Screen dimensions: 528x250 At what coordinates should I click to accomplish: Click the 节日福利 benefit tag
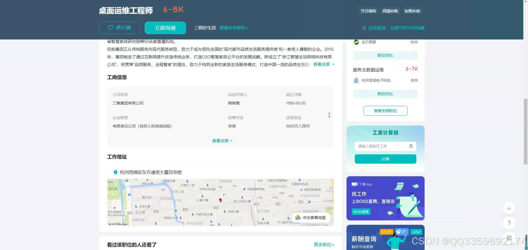368,11
